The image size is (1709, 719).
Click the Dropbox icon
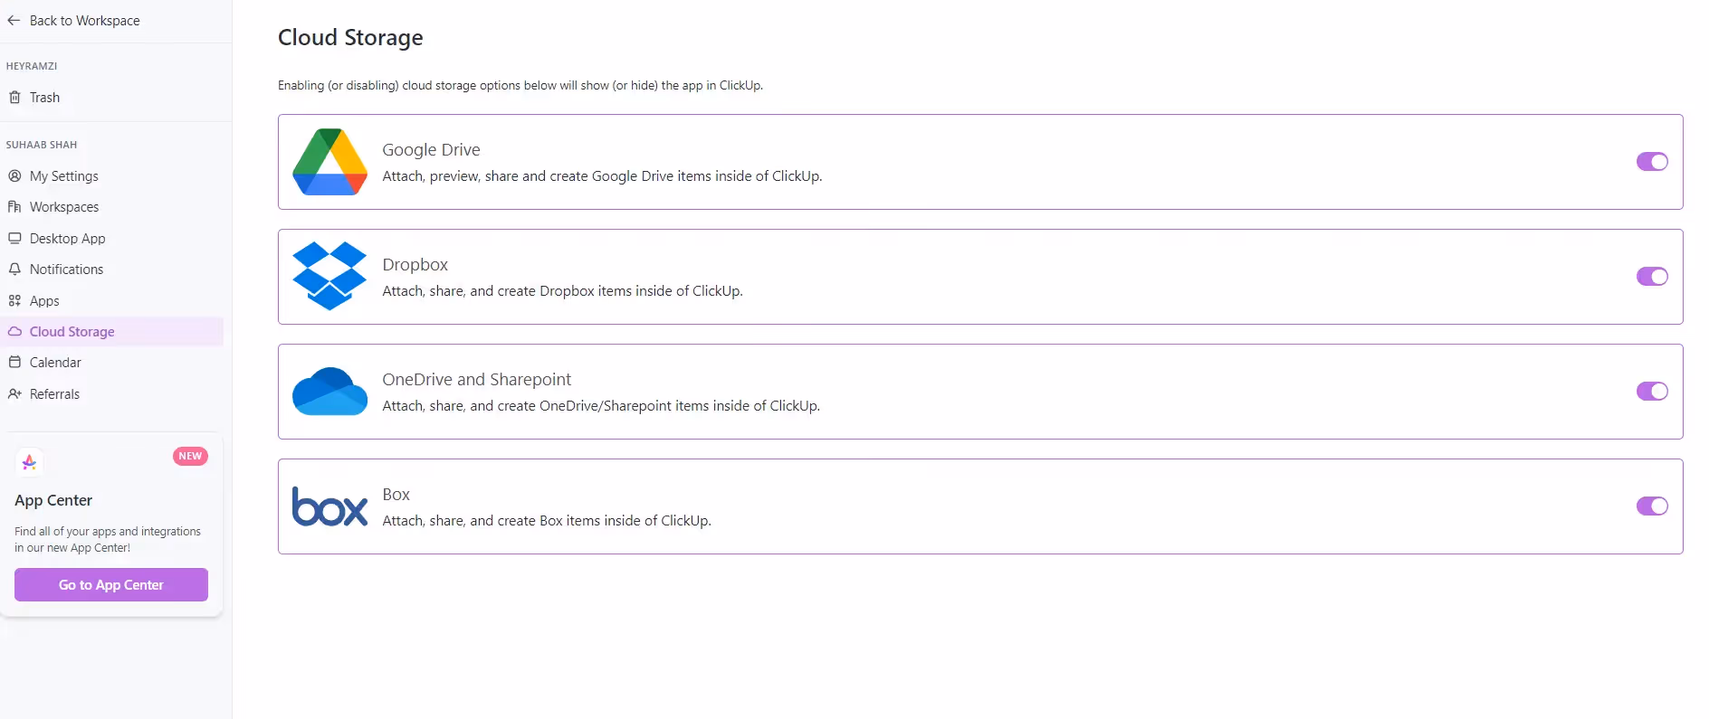[x=329, y=277]
